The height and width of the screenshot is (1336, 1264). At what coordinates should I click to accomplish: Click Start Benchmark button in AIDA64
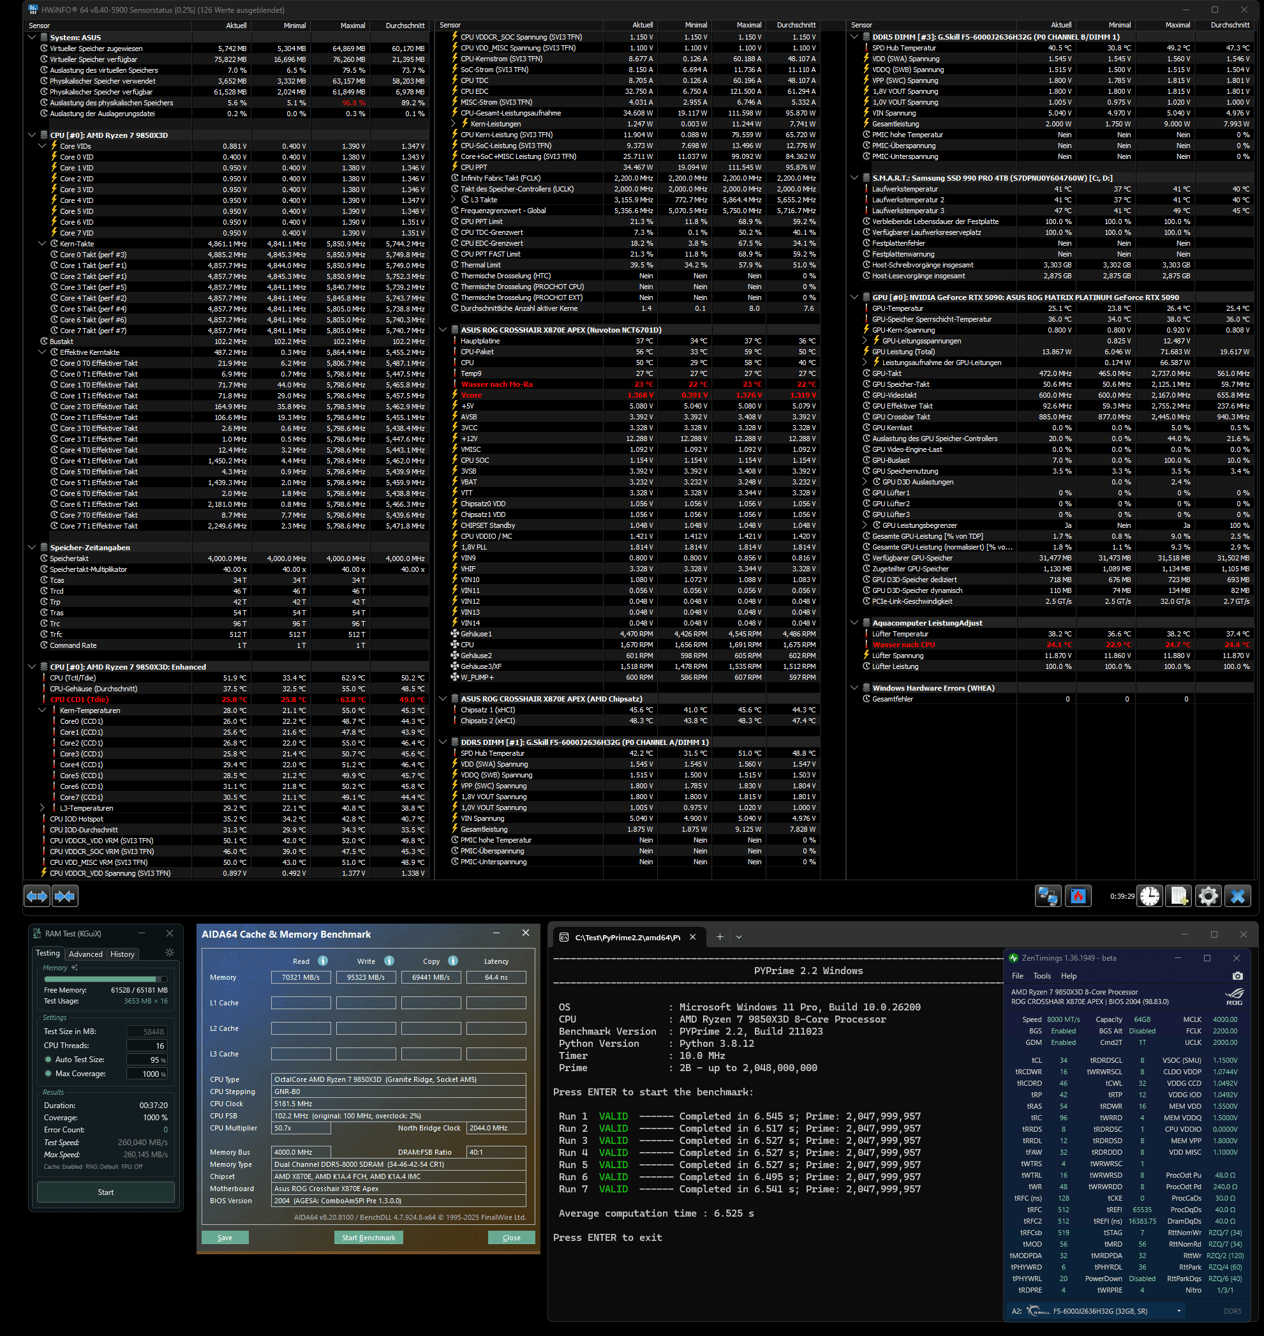click(368, 1237)
